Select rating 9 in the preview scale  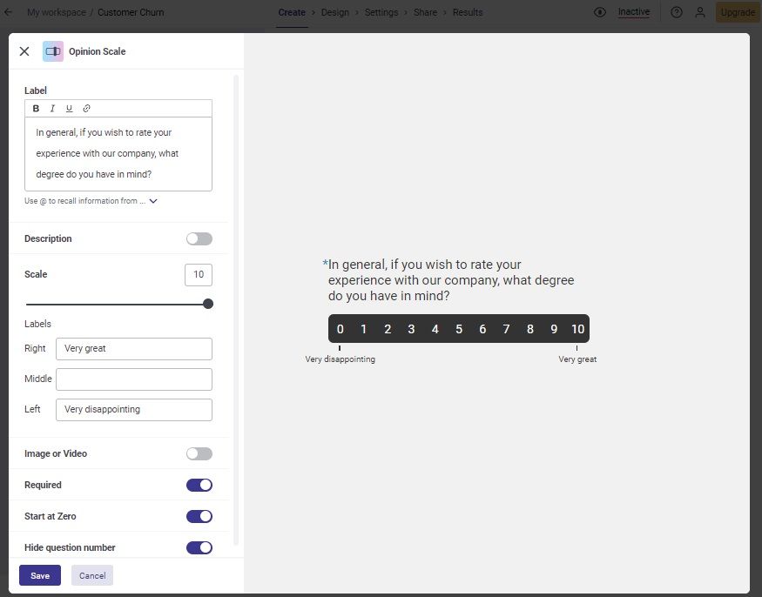click(554, 329)
